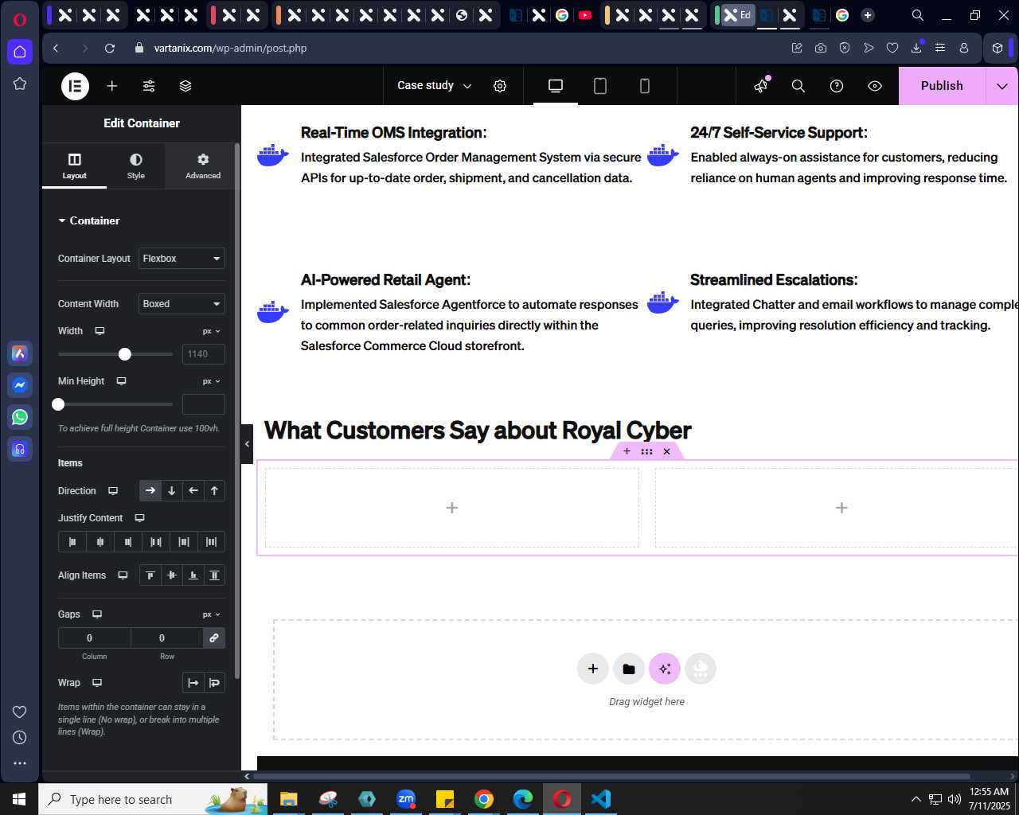Set Direction to column-reversed up arrow

[215, 491]
